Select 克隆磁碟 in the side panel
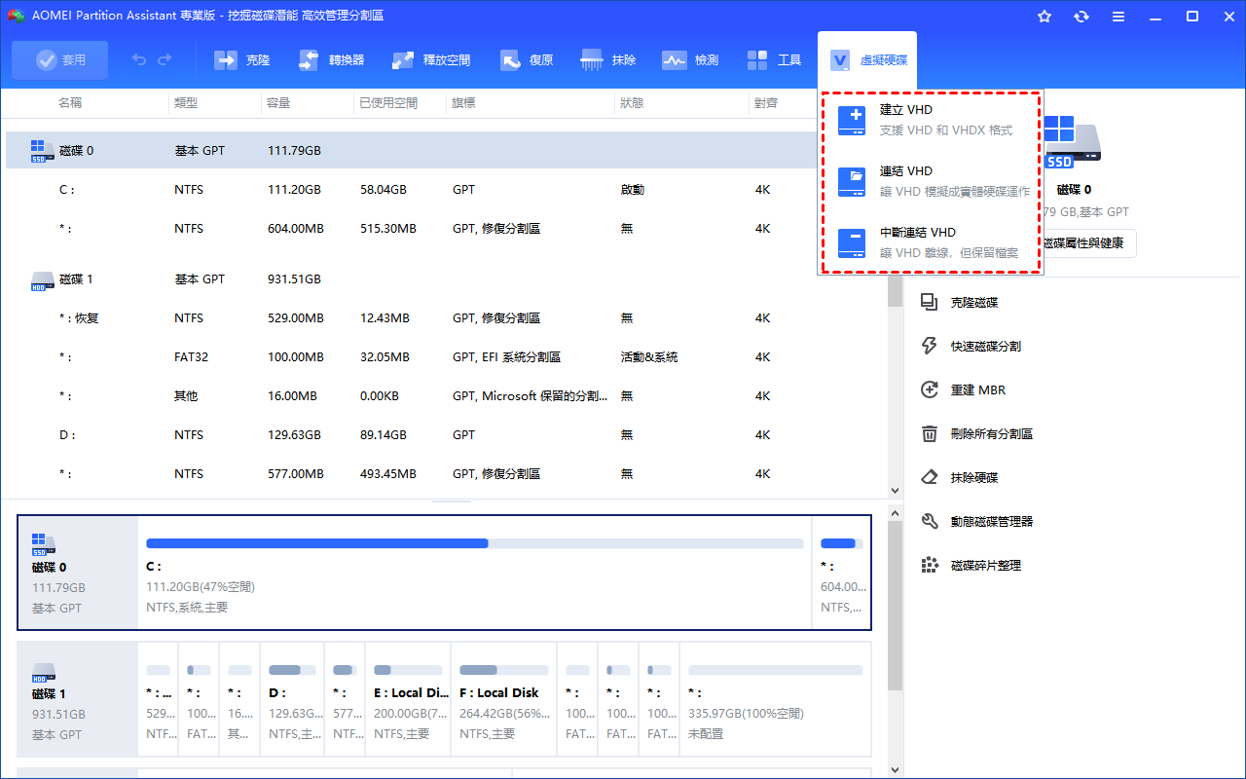Image resolution: width=1246 pixels, height=779 pixels. pyautogui.click(x=960, y=303)
